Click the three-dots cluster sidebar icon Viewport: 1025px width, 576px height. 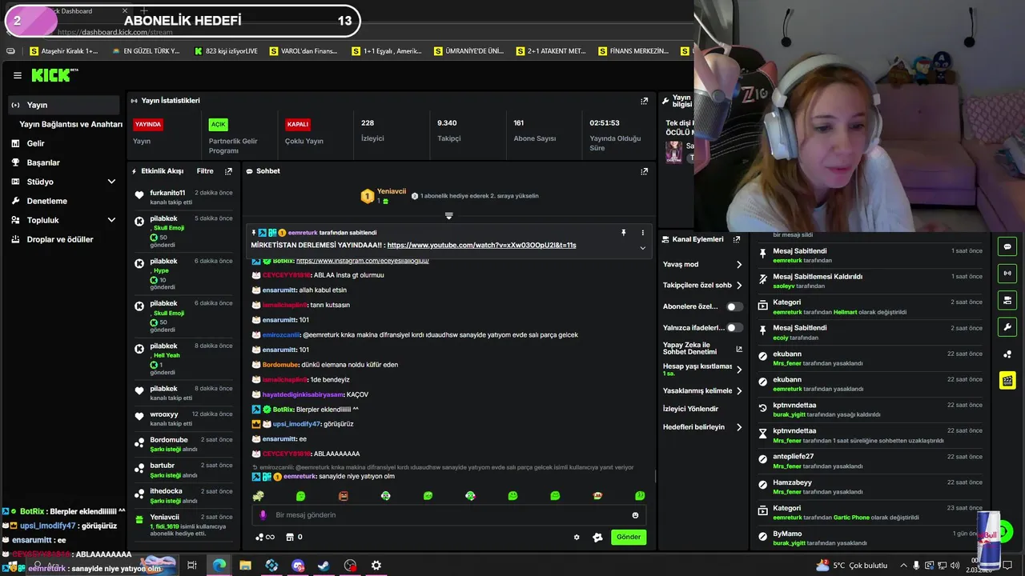[x=1007, y=354]
